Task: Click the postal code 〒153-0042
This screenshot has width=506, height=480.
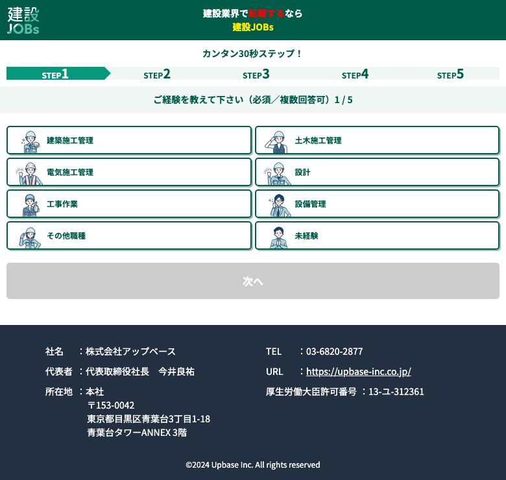Action: coord(111,405)
